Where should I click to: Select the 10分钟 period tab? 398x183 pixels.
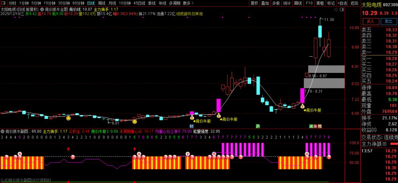[x=125, y=3]
